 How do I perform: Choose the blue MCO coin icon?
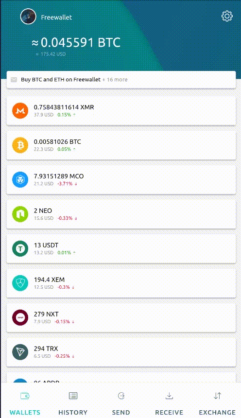(x=20, y=179)
